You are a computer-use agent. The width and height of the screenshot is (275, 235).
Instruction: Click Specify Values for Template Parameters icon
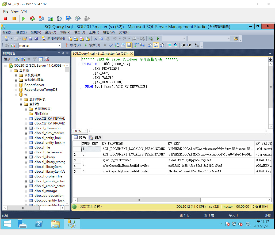coord(197,45)
